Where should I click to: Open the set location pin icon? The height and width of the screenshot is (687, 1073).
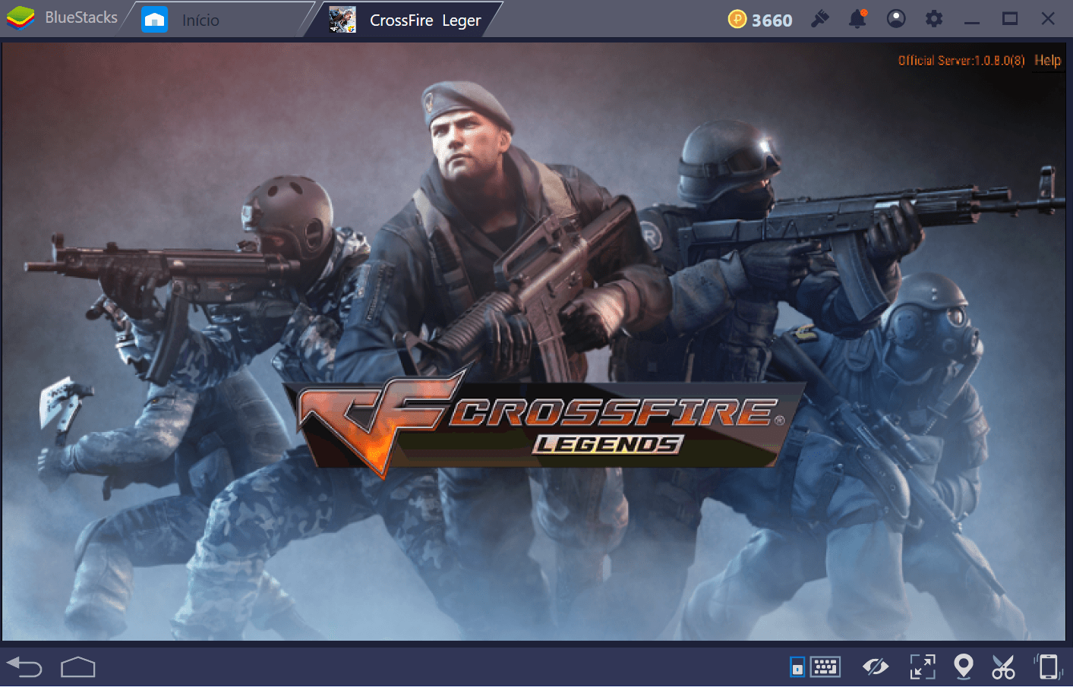[x=964, y=667]
